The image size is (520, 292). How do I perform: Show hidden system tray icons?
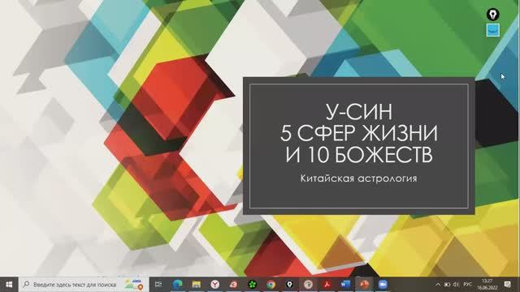point(438,285)
